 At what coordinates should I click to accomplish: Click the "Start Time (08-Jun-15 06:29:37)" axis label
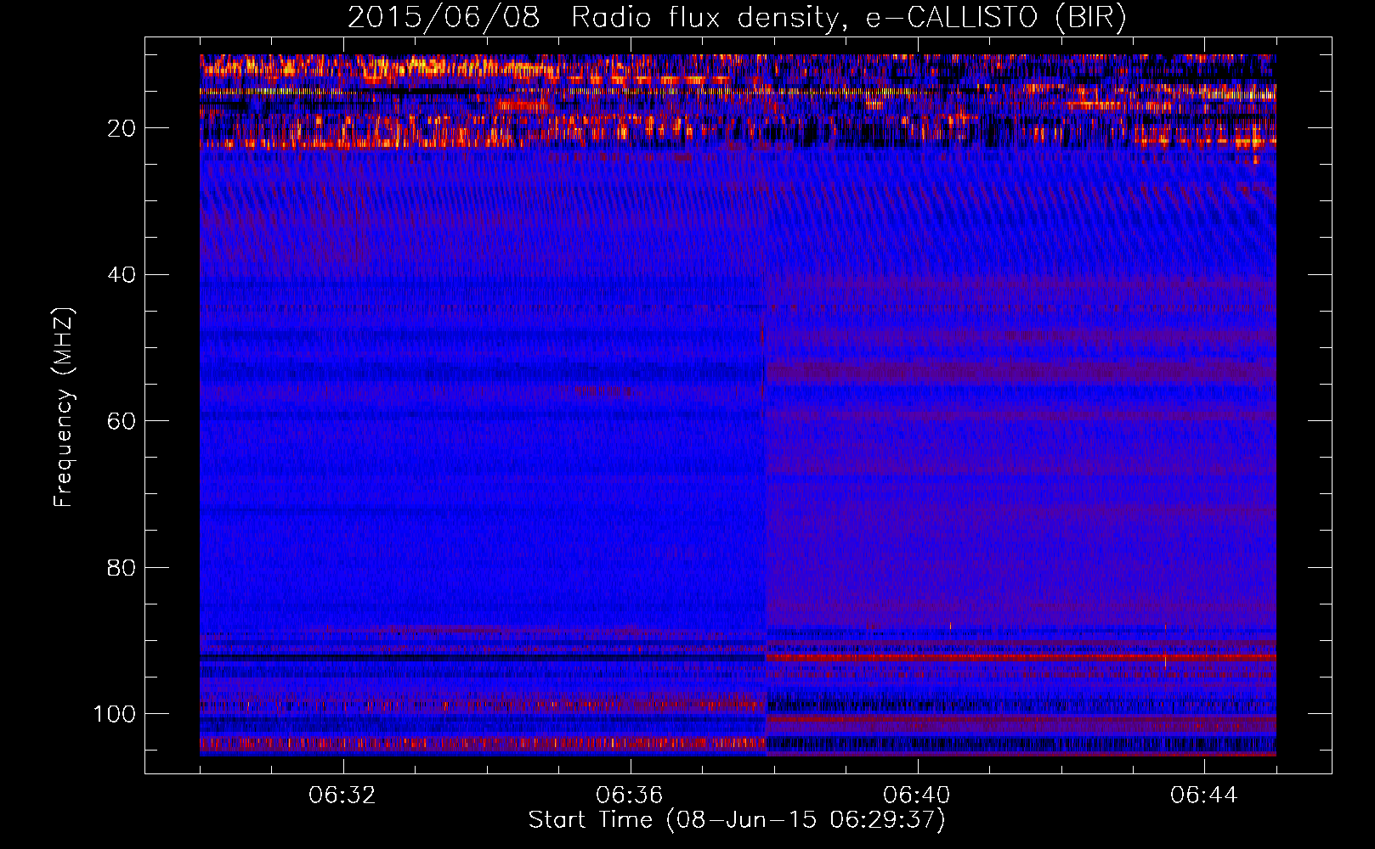click(x=737, y=820)
